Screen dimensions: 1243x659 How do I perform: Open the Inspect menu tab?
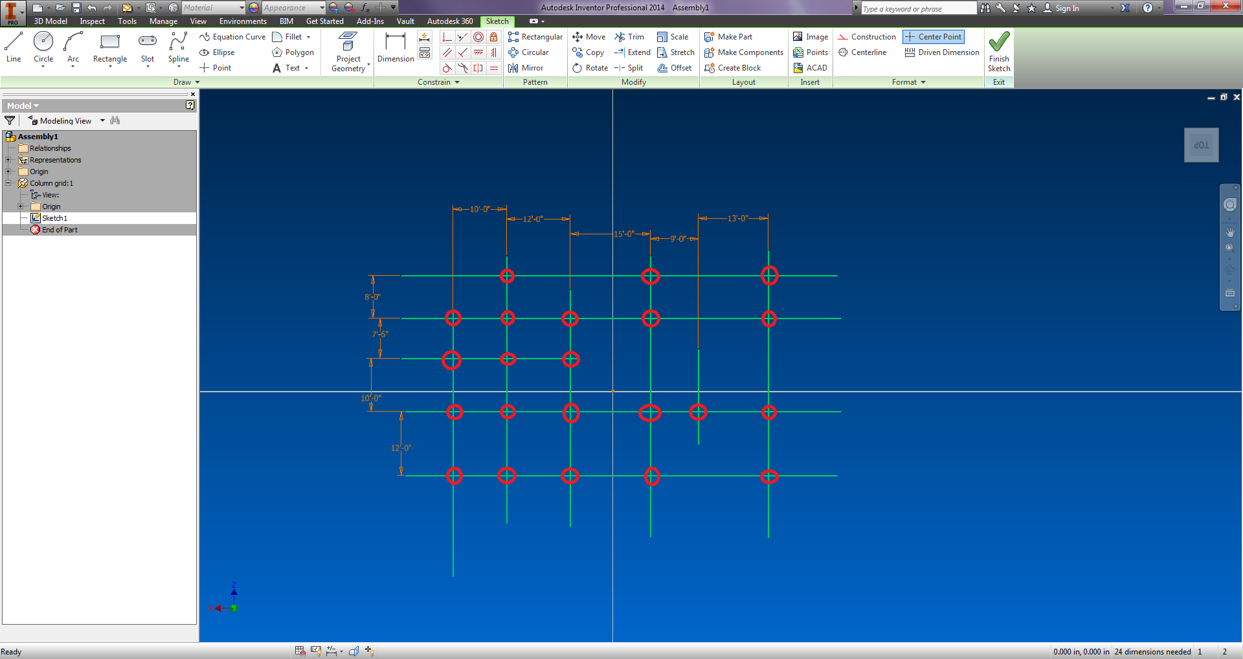tap(92, 21)
